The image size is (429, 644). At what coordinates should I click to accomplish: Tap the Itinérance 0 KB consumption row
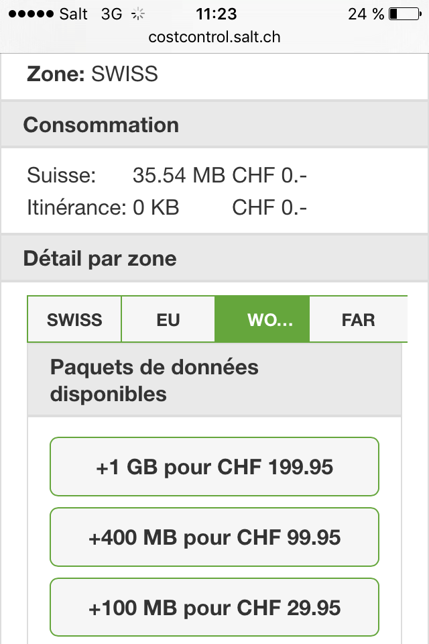(167, 207)
